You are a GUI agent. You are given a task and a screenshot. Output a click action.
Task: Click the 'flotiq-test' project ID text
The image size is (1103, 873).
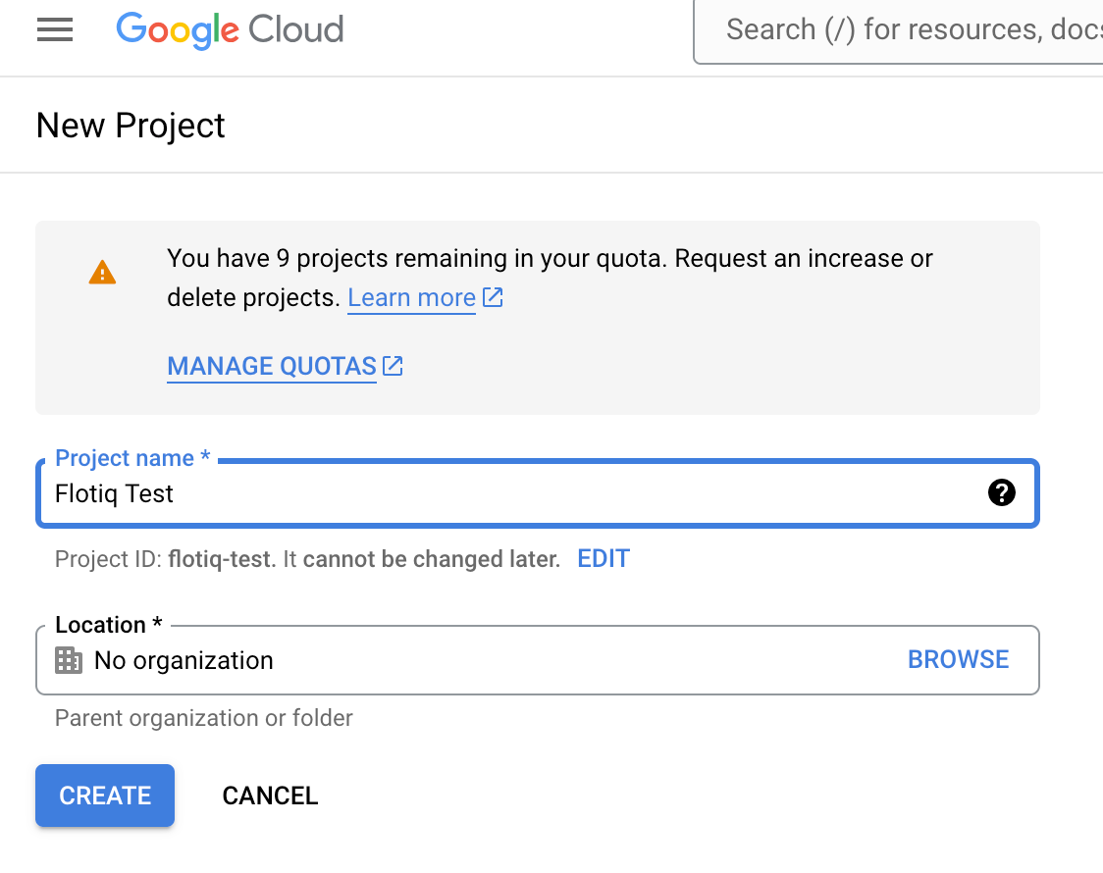click(x=220, y=559)
